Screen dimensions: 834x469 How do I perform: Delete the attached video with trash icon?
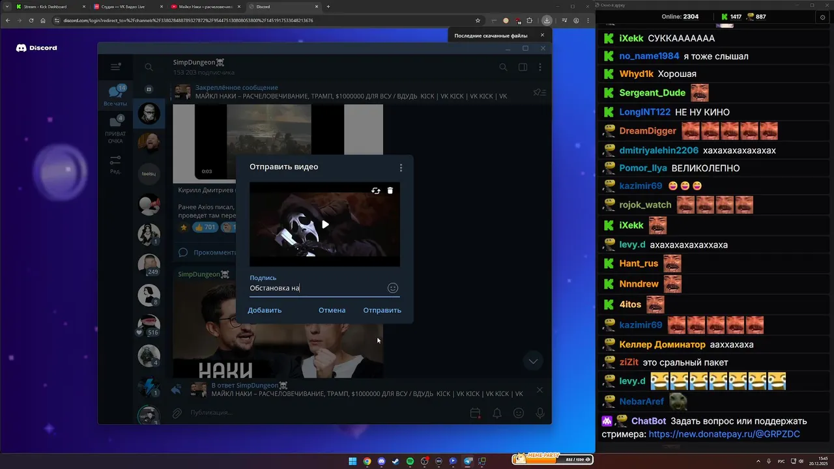tap(390, 191)
